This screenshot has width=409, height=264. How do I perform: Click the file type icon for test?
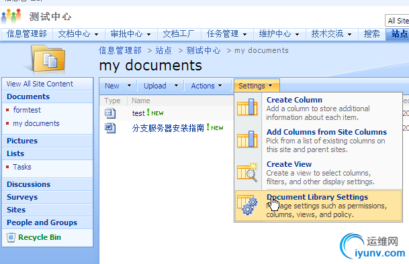[x=110, y=113]
